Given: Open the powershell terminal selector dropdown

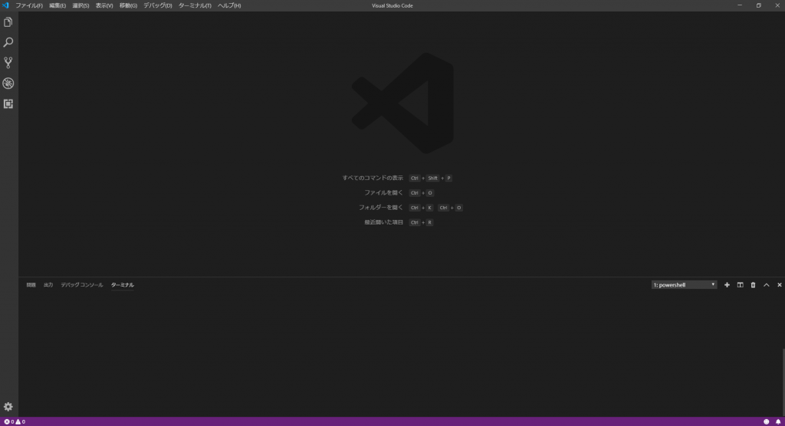Looking at the screenshot, I should (684, 285).
